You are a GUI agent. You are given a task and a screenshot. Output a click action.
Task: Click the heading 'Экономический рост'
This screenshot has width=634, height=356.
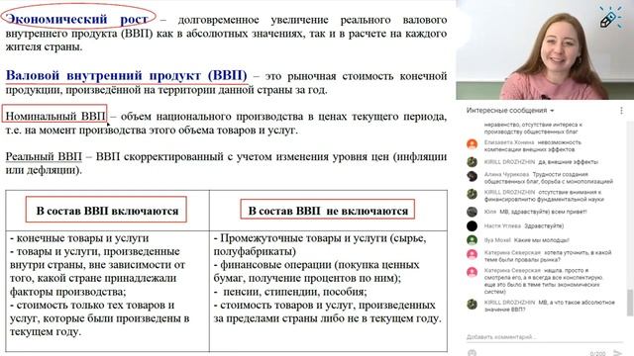pos(77,19)
